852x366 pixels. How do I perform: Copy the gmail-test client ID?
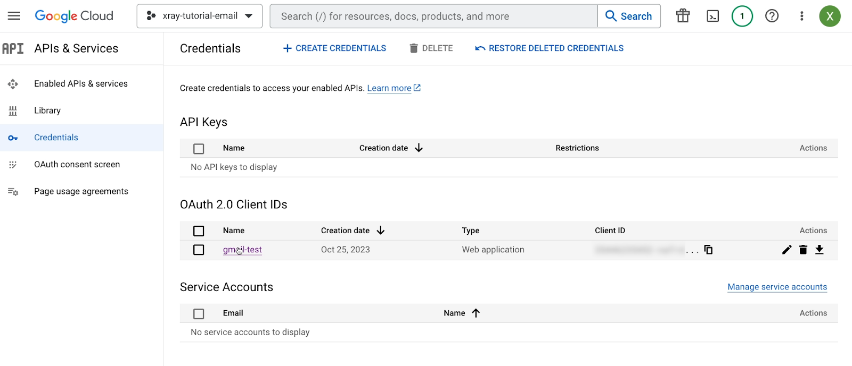click(708, 250)
